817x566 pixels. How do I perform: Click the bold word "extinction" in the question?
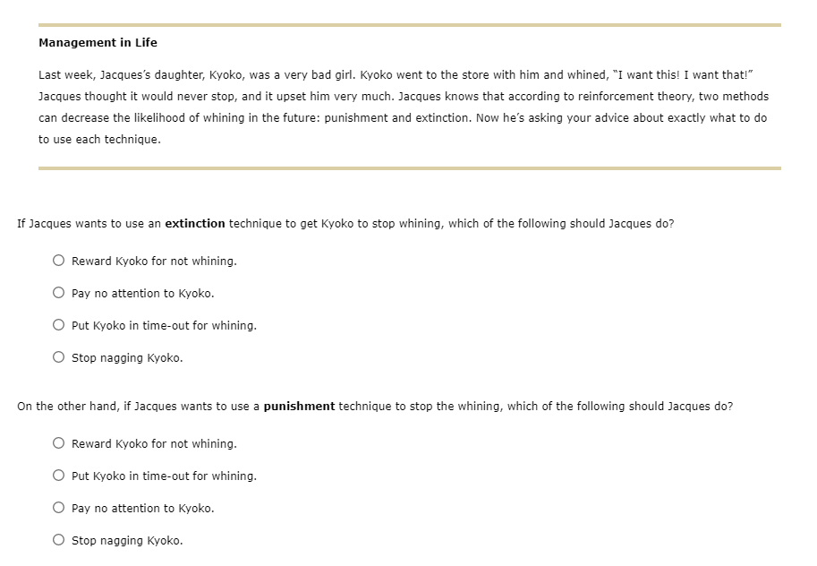point(195,223)
